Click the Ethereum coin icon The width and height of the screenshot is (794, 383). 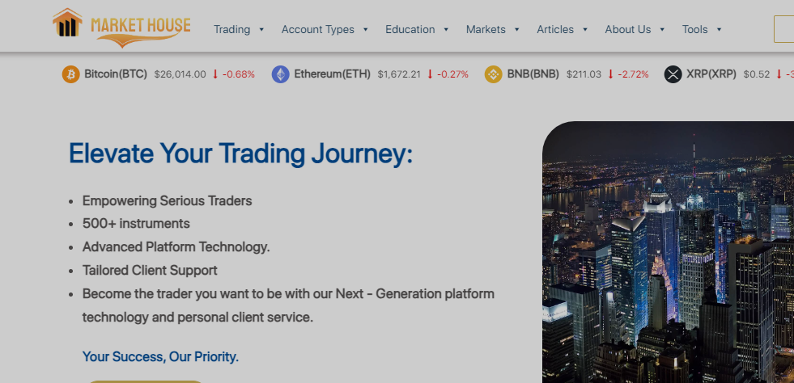click(x=281, y=74)
